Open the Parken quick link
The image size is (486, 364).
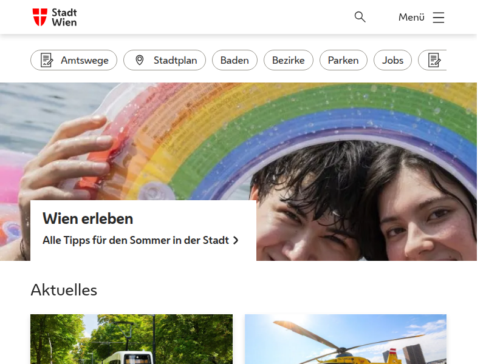[343, 60]
